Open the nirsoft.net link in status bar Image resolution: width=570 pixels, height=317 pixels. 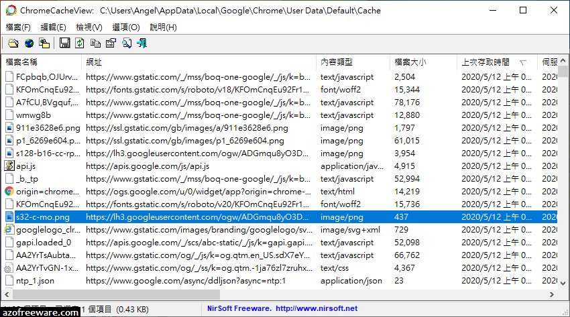point(317,308)
